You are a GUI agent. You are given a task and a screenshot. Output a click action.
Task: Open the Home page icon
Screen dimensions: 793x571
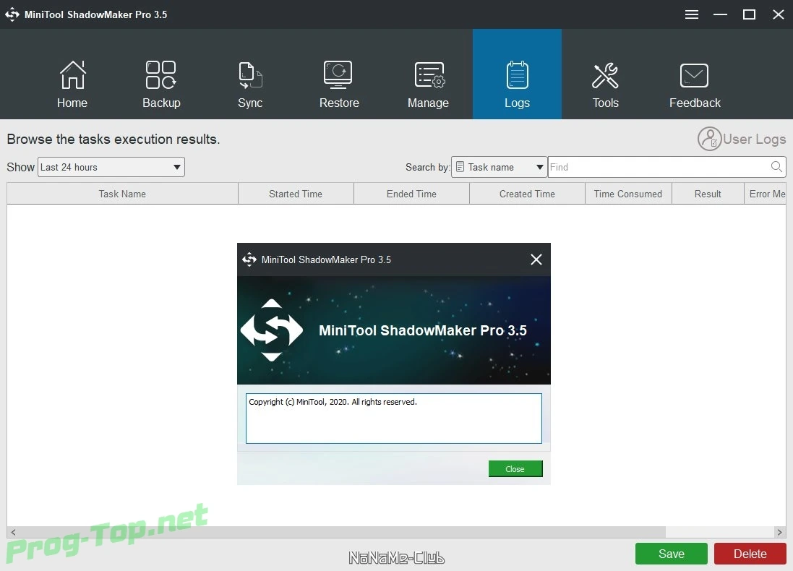pyautogui.click(x=72, y=75)
